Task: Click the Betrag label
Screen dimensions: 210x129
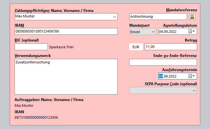Action: click(191, 40)
